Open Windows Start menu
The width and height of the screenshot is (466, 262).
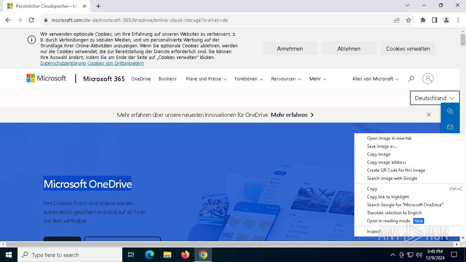click(x=9, y=255)
